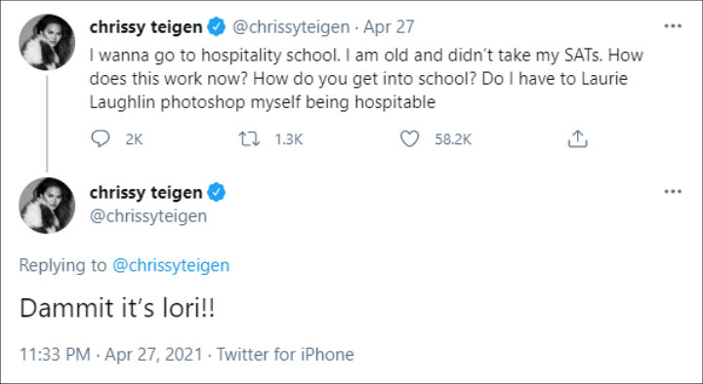Screen dimensions: 703x384
Task: Click the chrissy teigen name on the first tweet
Action: click(x=145, y=27)
